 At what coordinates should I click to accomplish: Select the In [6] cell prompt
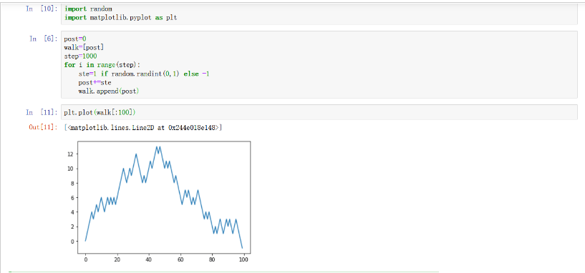tap(43, 39)
